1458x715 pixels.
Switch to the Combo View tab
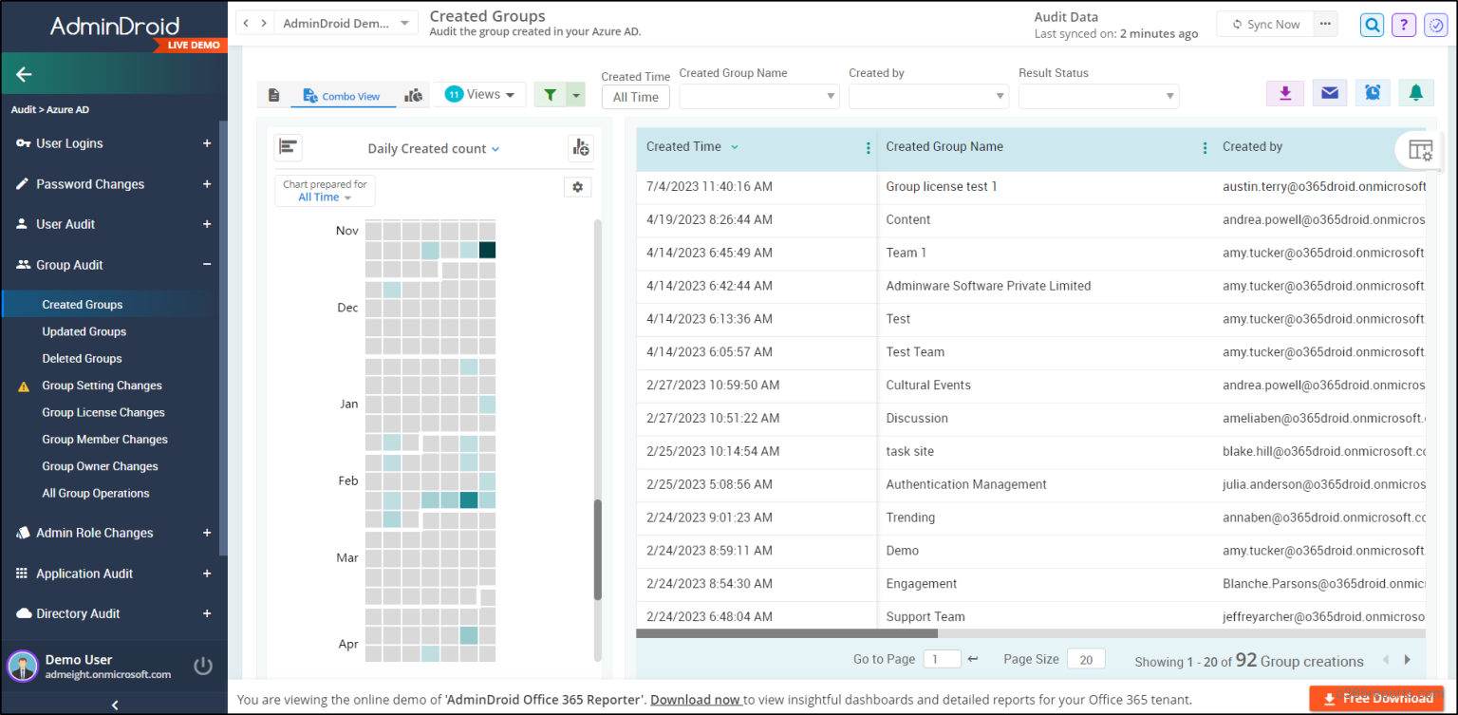point(343,96)
